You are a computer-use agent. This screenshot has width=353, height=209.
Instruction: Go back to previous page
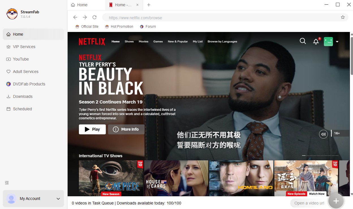pyautogui.click(x=75, y=17)
